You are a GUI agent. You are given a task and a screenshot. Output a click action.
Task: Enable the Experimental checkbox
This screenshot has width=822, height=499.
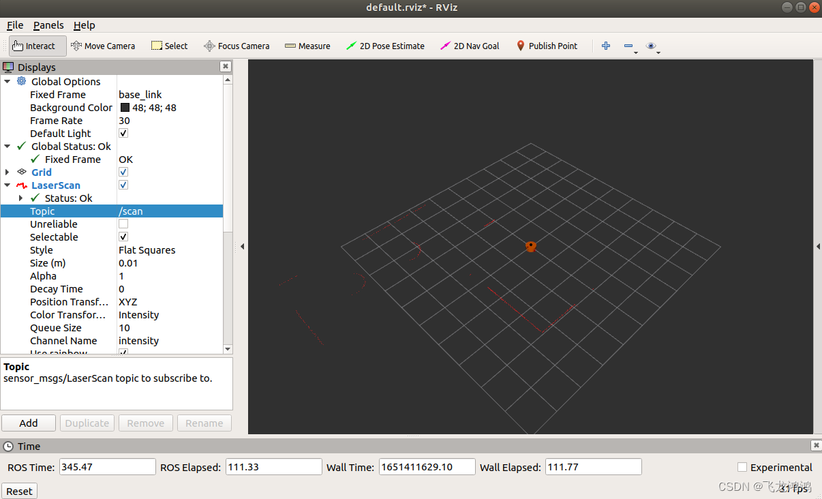pos(742,467)
